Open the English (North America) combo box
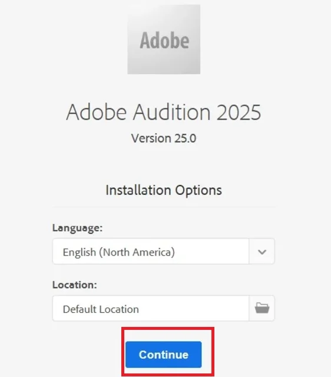The image size is (331, 377). pyautogui.click(x=164, y=252)
